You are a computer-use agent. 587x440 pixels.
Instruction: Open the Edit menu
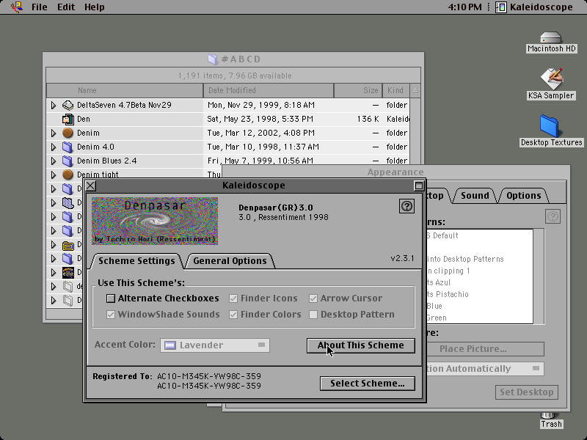point(66,7)
